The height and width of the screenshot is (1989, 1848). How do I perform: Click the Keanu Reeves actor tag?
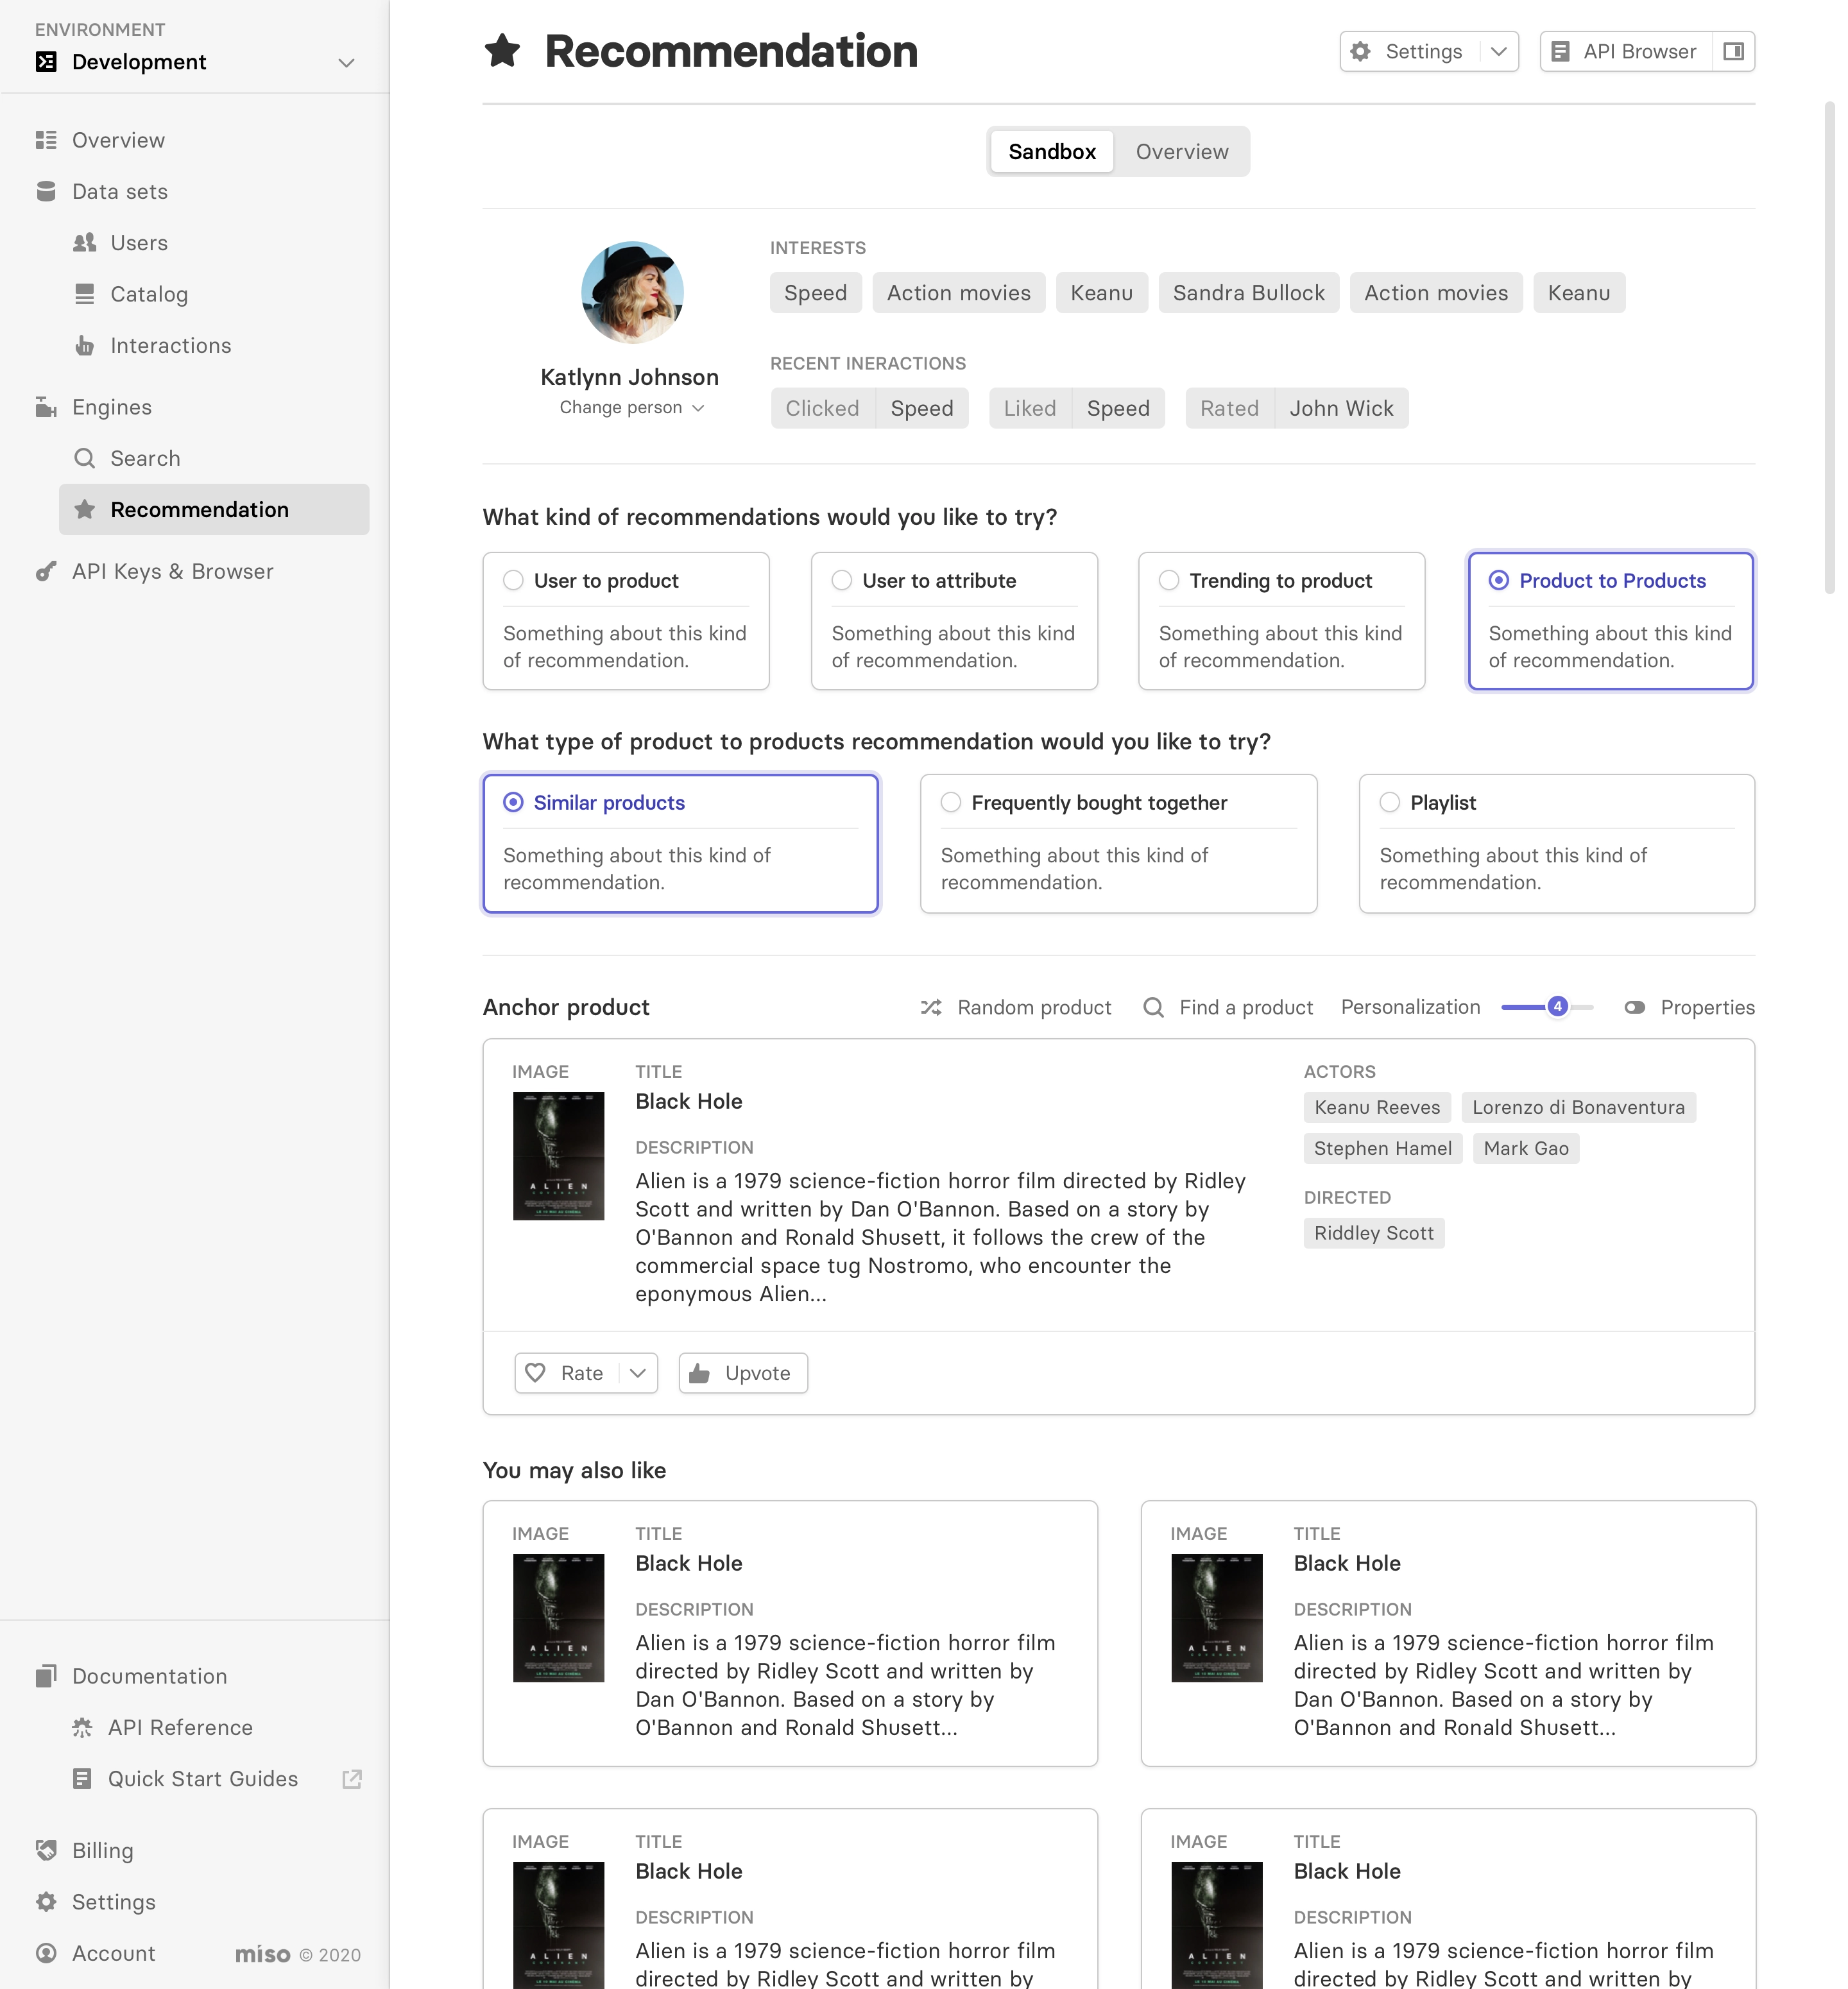click(x=1377, y=1107)
